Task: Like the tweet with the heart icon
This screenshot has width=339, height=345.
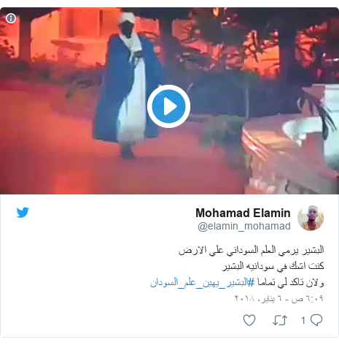Action: pos(249,320)
